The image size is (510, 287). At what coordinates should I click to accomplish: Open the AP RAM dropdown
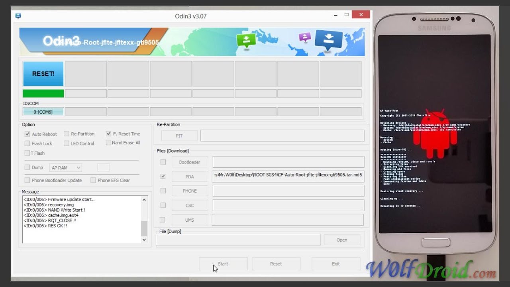click(66, 168)
